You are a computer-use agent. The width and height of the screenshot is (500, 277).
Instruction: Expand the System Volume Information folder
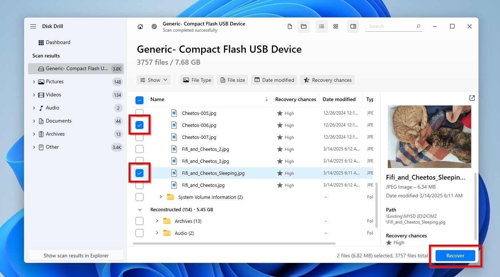161,197
